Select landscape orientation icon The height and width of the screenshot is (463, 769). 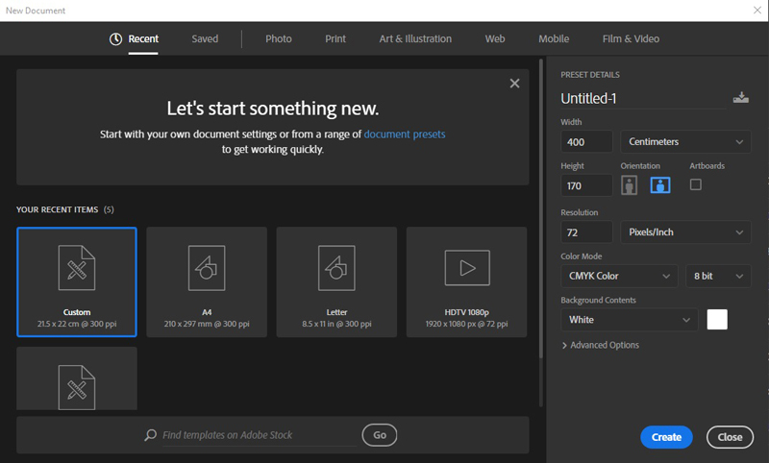click(659, 185)
